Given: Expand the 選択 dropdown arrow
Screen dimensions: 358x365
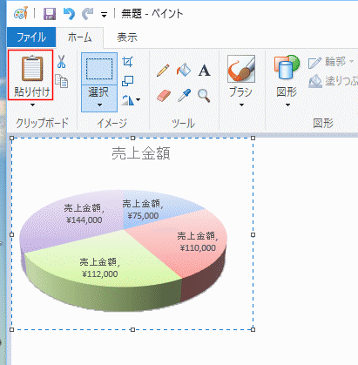Looking at the screenshot, I should pos(99,105).
